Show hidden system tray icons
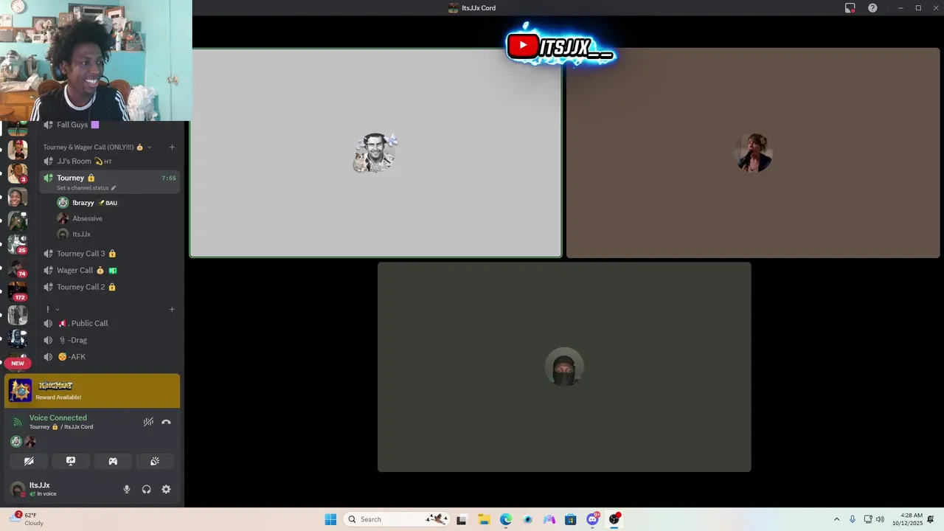The height and width of the screenshot is (531, 944). [836, 519]
